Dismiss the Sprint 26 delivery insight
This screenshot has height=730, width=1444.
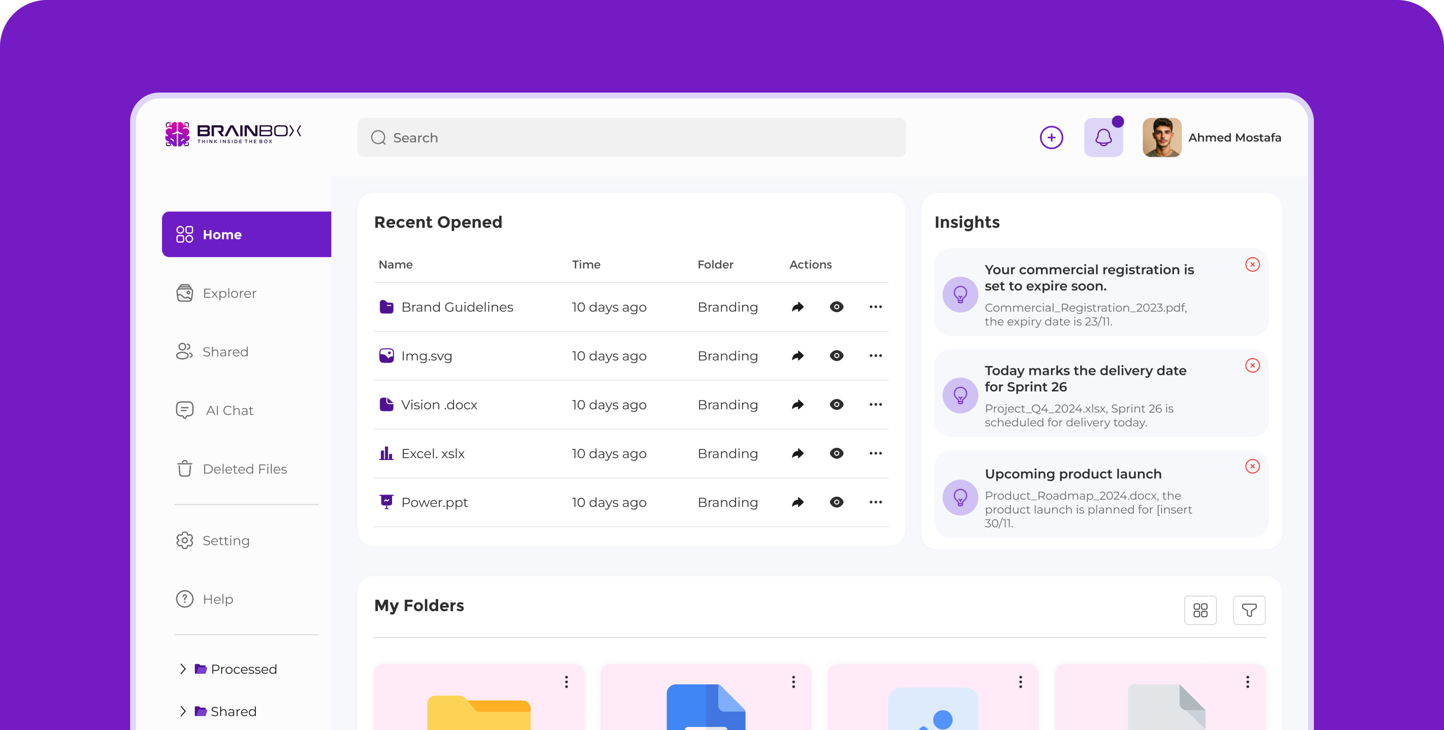point(1252,365)
